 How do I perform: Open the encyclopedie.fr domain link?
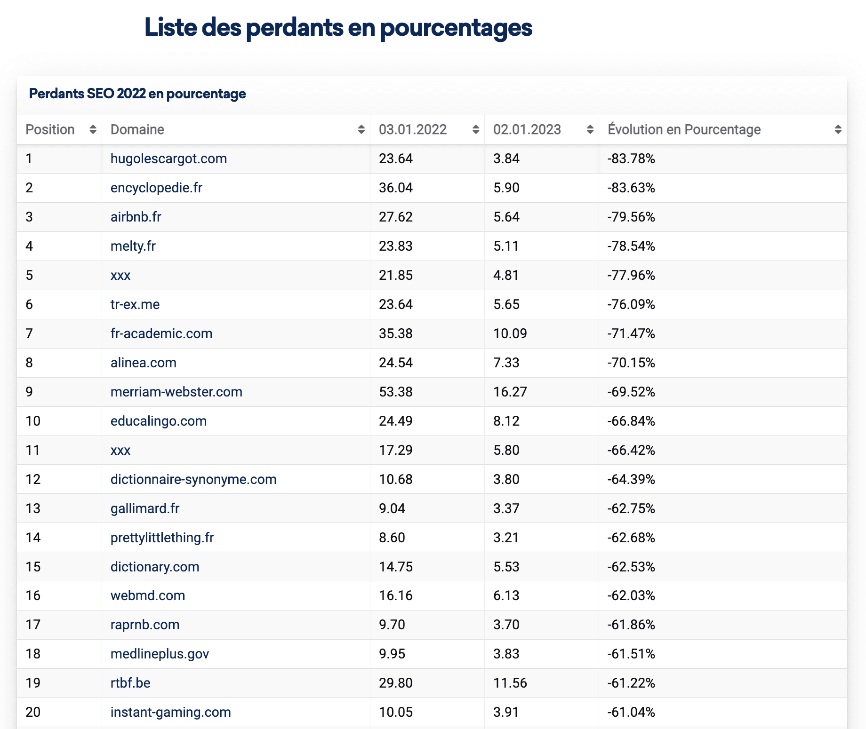tap(156, 188)
